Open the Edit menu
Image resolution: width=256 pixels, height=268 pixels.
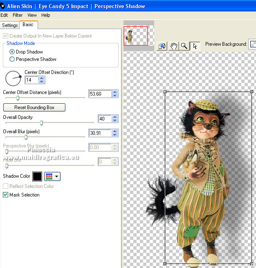coord(4,15)
